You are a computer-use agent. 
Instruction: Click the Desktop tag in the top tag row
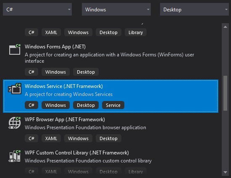pyautogui.click(x=108, y=32)
